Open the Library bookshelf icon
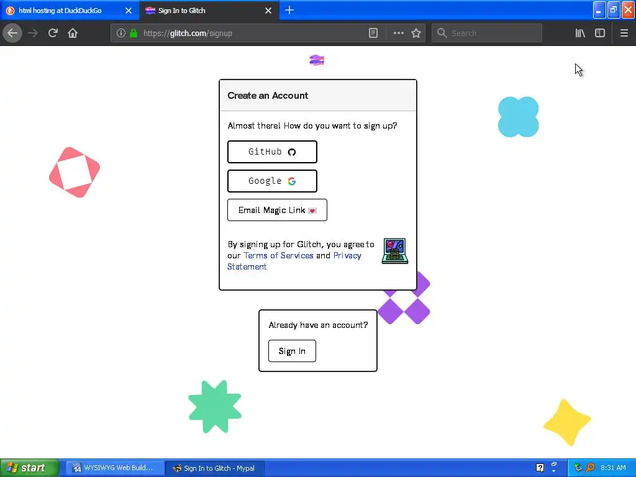 [x=580, y=33]
